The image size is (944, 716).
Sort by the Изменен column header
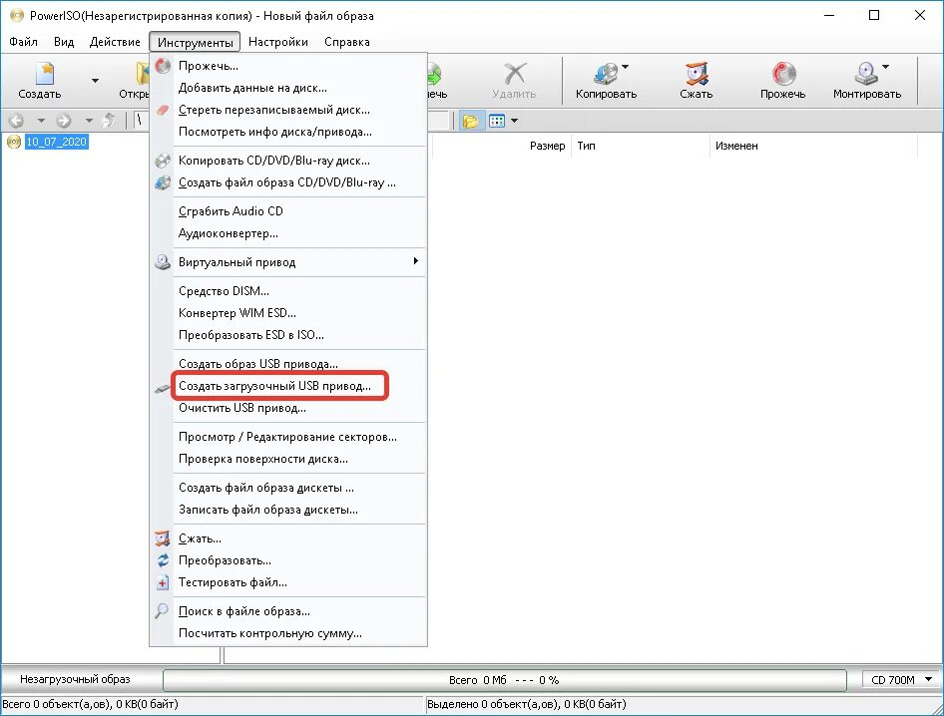point(814,147)
